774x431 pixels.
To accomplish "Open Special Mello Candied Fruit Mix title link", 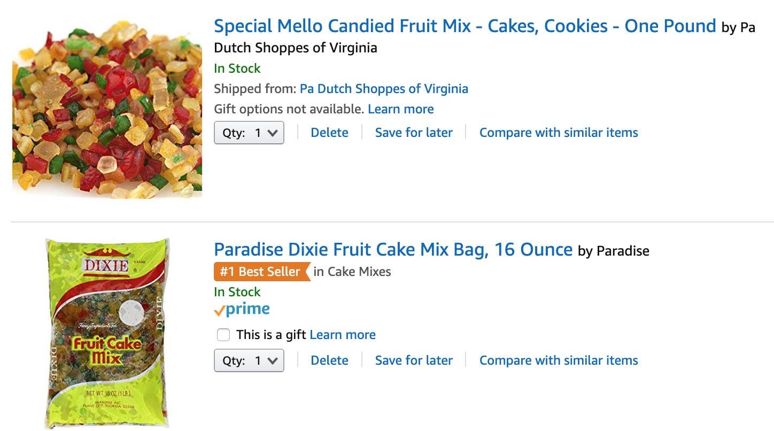I will 465,26.
